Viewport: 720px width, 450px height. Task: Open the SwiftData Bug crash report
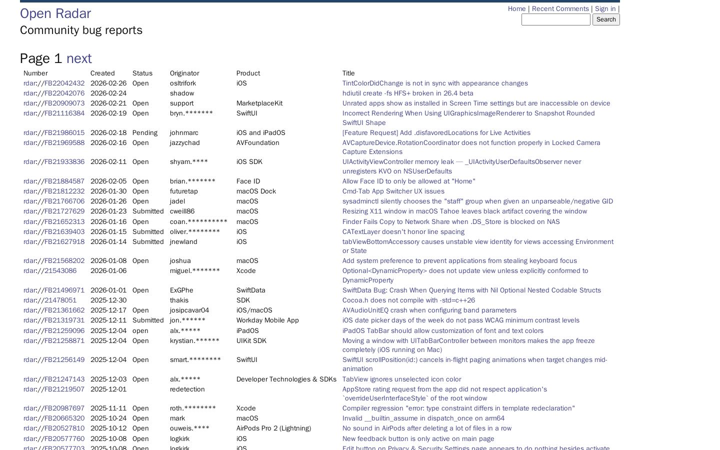pos(472,290)
